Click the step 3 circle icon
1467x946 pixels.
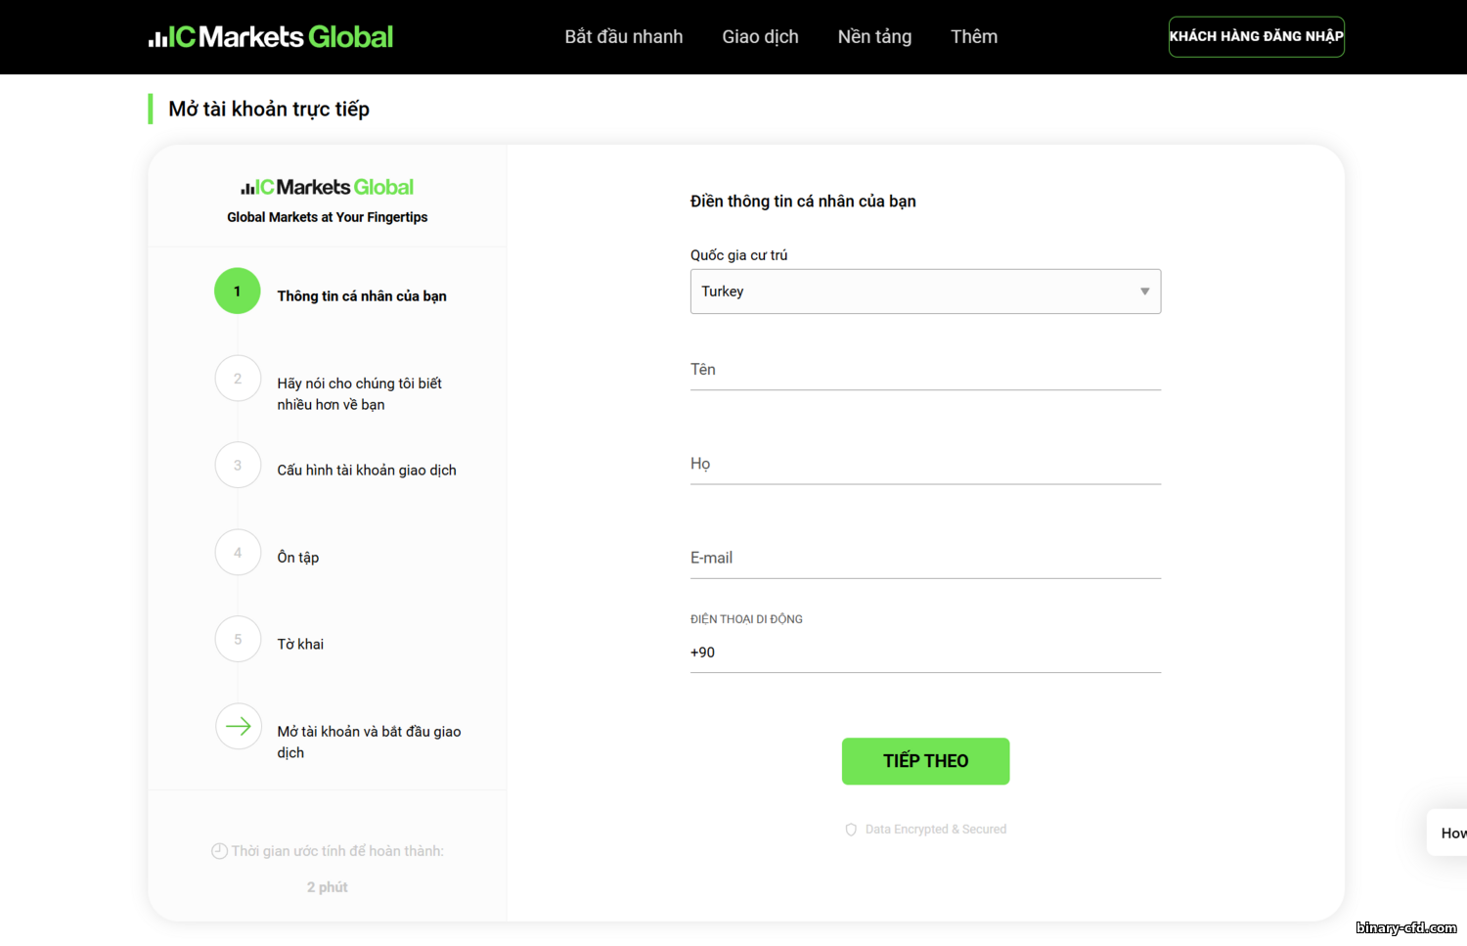click(238, 466)
